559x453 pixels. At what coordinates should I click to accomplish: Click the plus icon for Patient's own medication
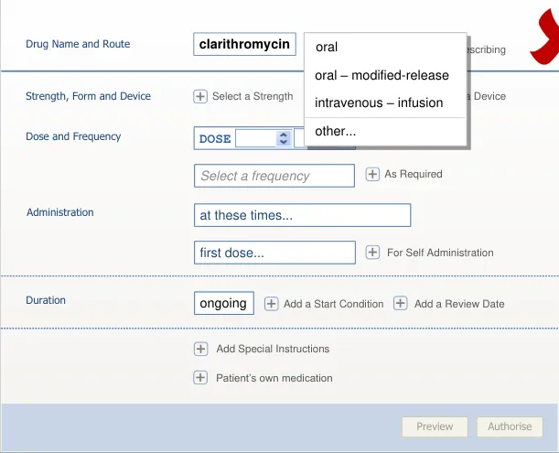pos(200,378)
